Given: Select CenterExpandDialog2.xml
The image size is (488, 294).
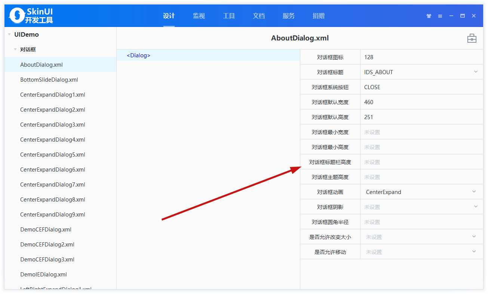Looking at the screenshot, I should (61, 109).
